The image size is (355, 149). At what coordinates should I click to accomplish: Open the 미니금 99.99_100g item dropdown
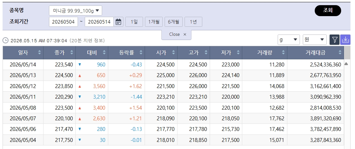coord(75,10)
